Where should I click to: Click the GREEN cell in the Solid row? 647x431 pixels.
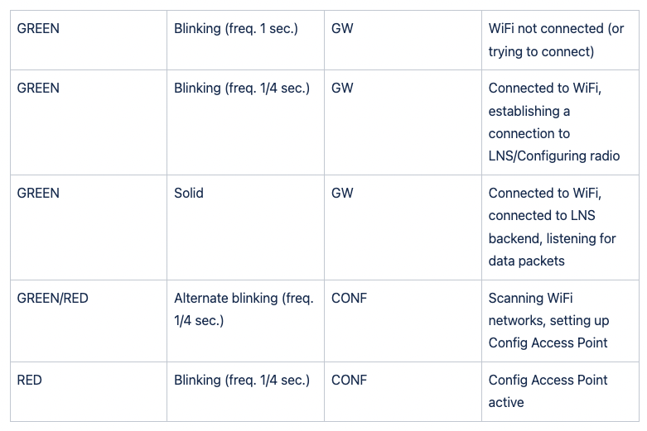(89, 227)
